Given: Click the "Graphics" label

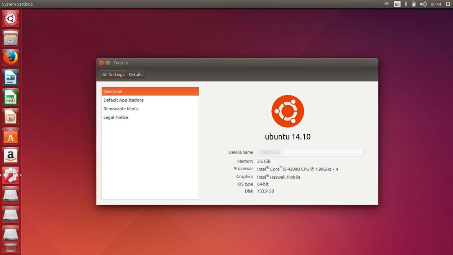Looking at the screenshot, I should [x=245, y=176].
